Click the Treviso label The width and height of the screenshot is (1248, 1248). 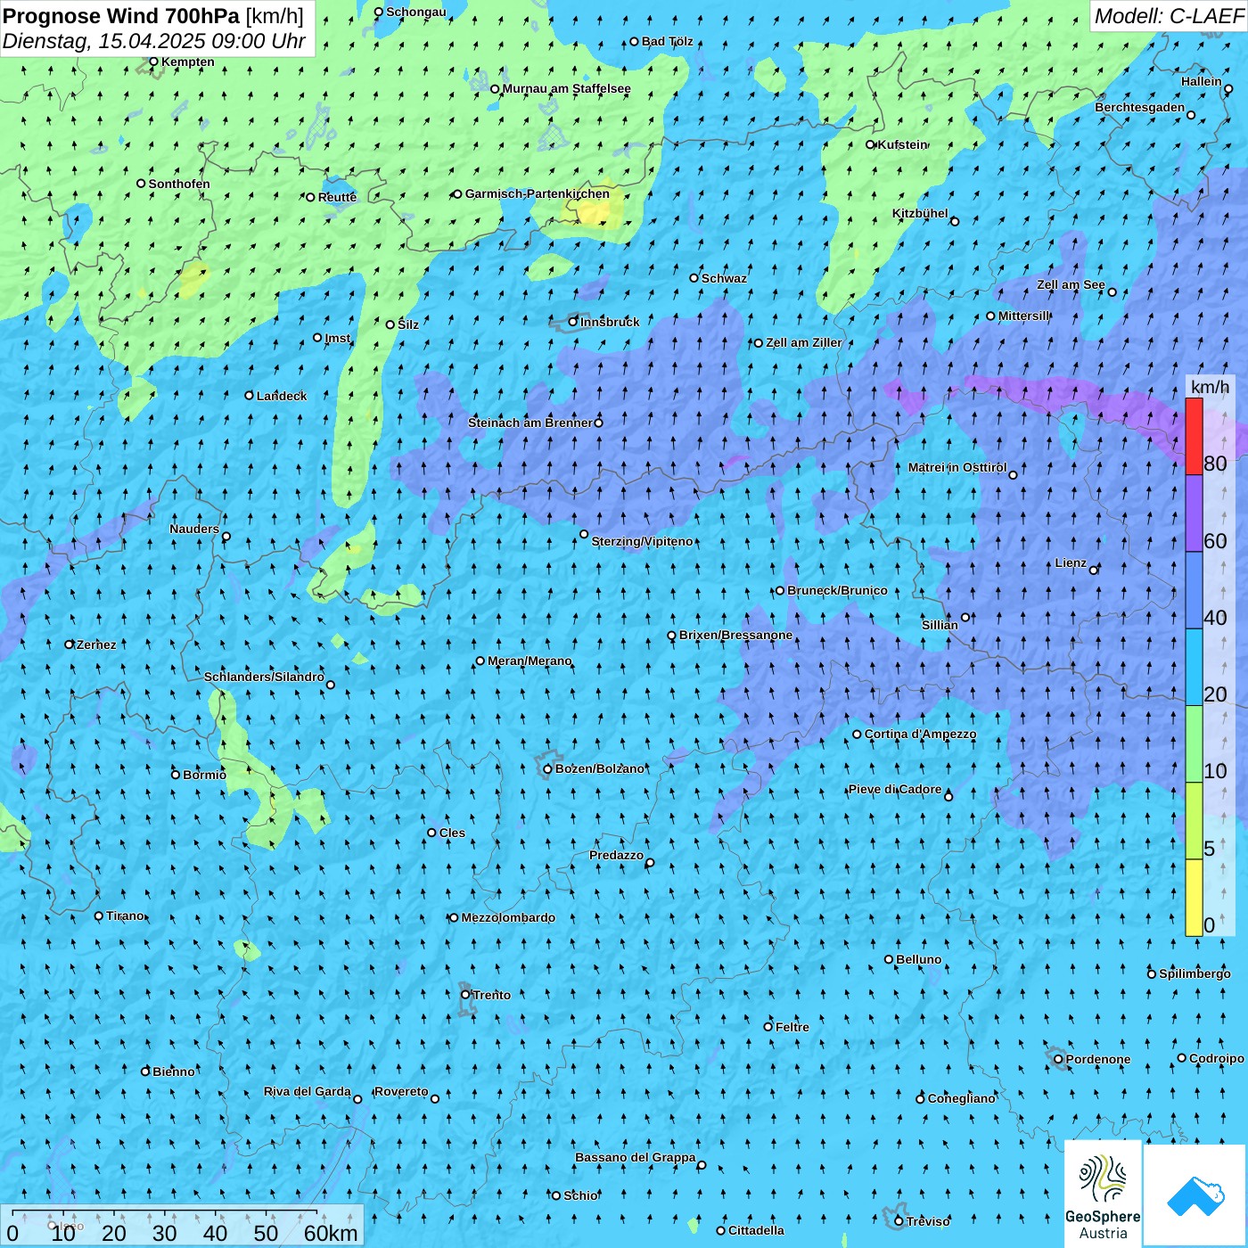point(928,1221)
